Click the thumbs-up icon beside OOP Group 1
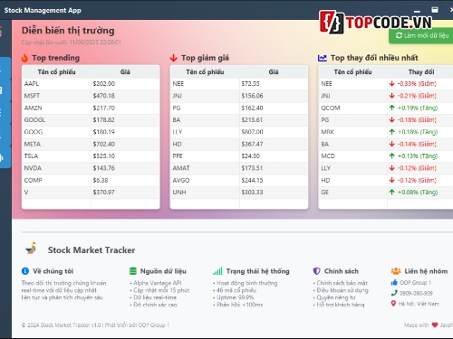453x339 pixels. click(x=394, y=283)
